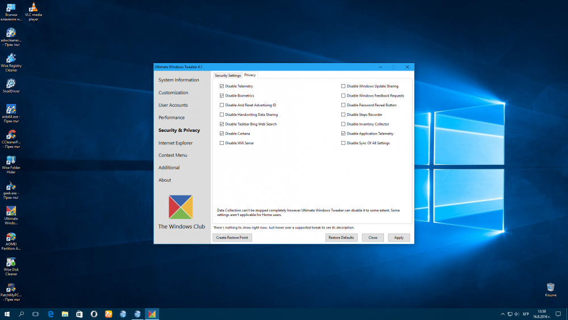Select the PatchMyPC shortcut icon
The width and height of the screenshot is (568, 320).
(11, 292)
